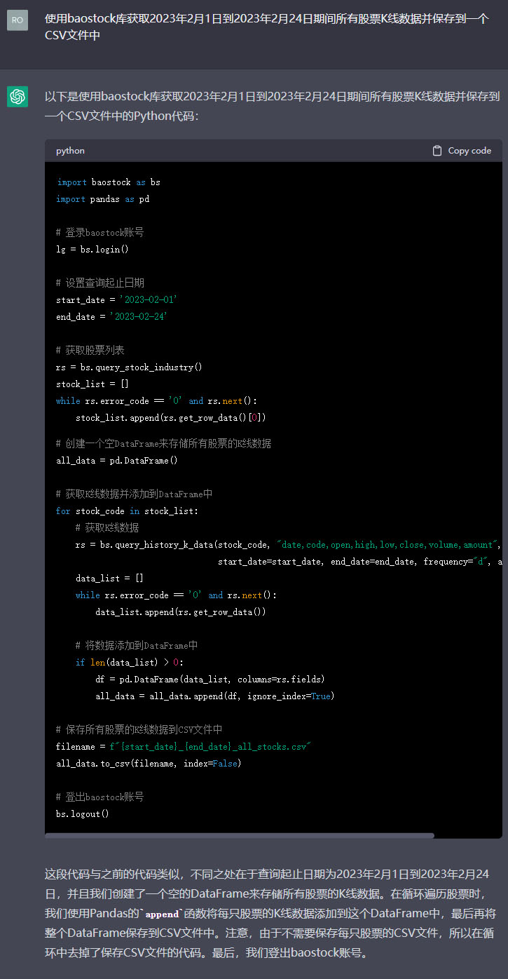Click the line 'data_list = []'
Screen dimensions: 508x979
point(109,579)
